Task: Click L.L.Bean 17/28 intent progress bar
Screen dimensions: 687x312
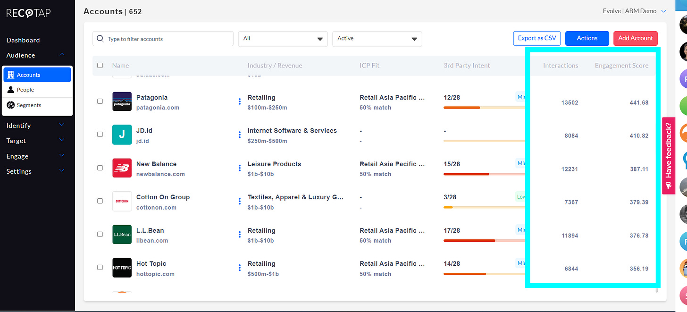Action: (485, 240)
